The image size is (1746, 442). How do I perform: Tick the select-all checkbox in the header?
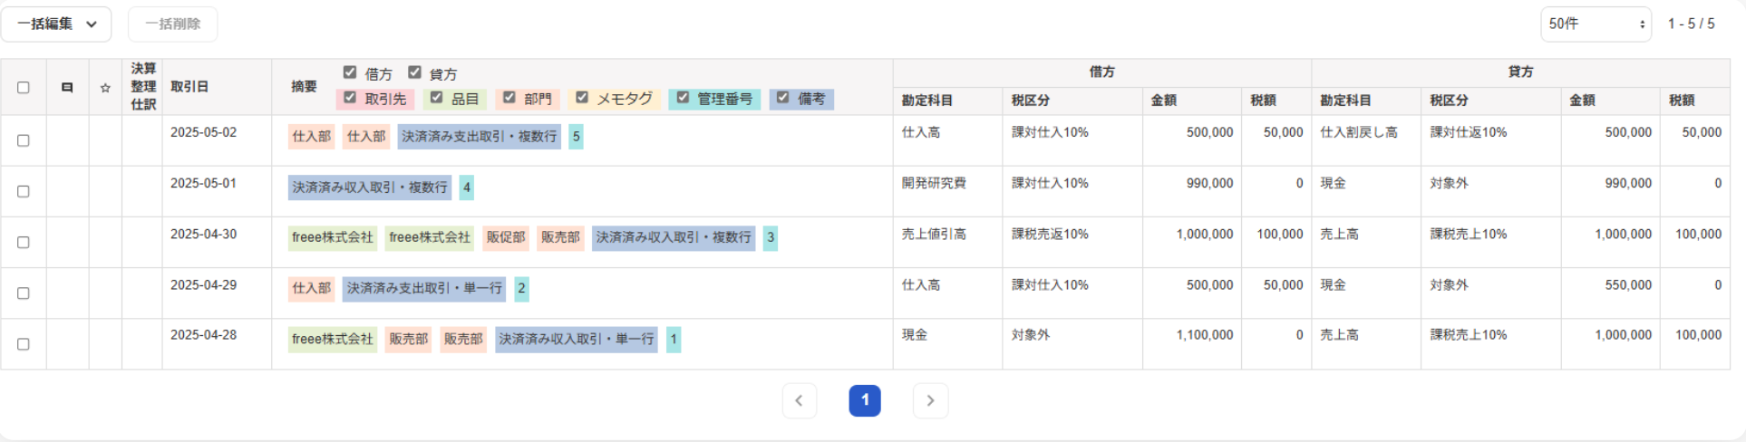coord(24,88)
